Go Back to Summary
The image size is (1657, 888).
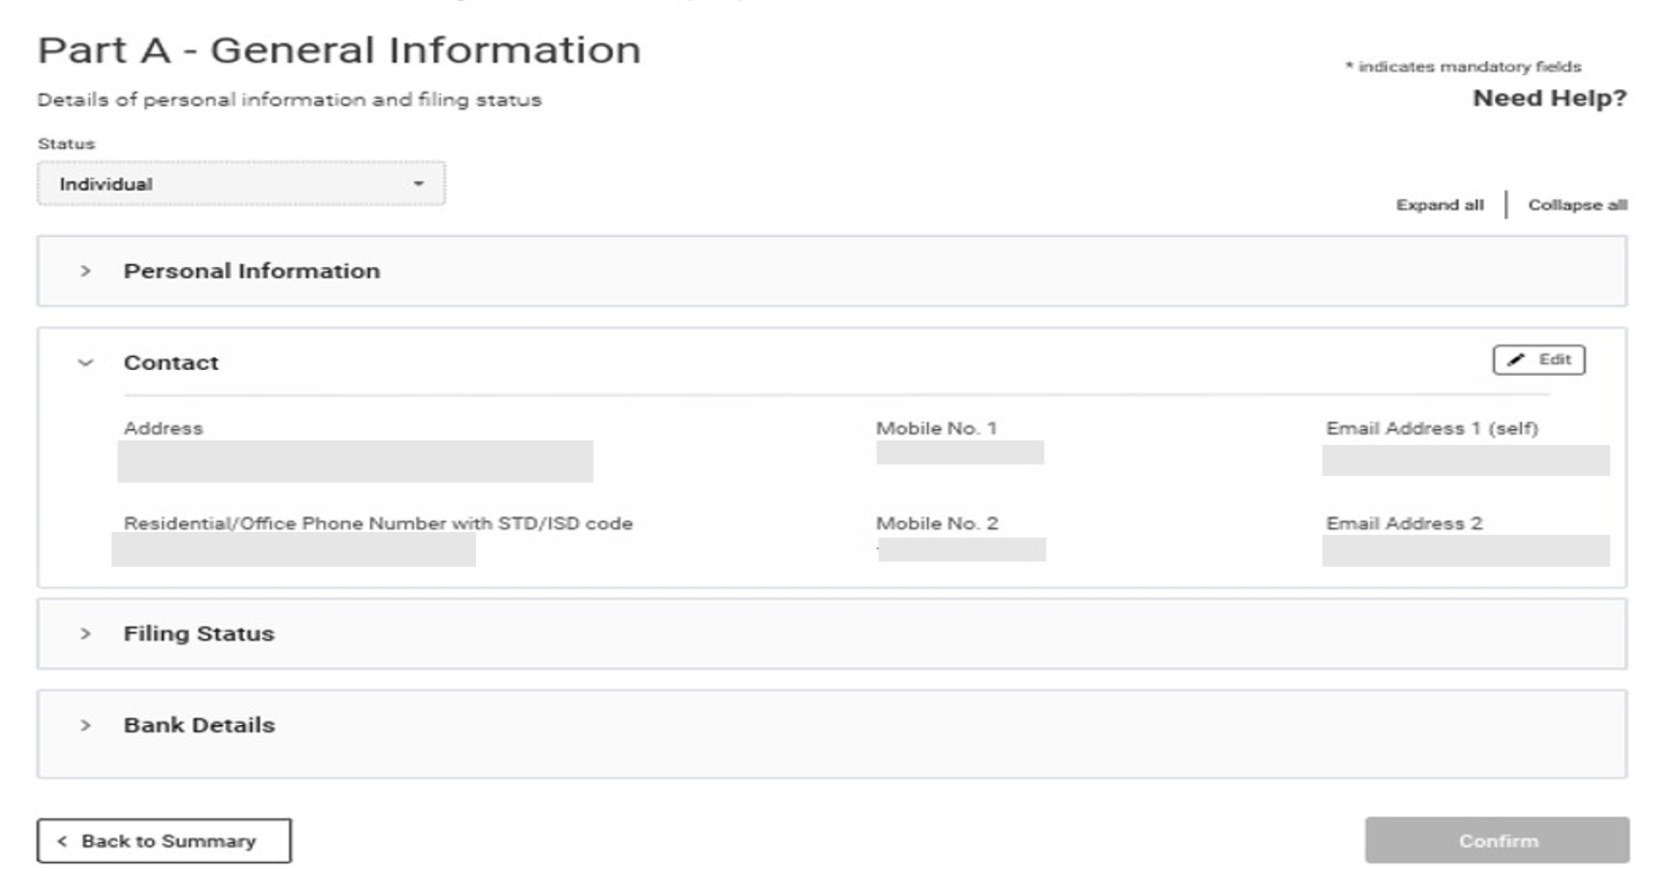[164, 841]
